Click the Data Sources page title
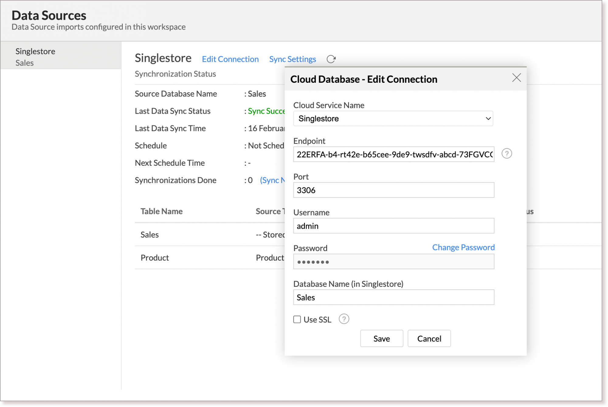The height and width of the screenshot is (407, 608). tap(49, 15)
